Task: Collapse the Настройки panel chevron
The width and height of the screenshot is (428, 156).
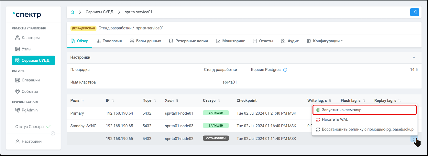Action: (x=413, y=57)
